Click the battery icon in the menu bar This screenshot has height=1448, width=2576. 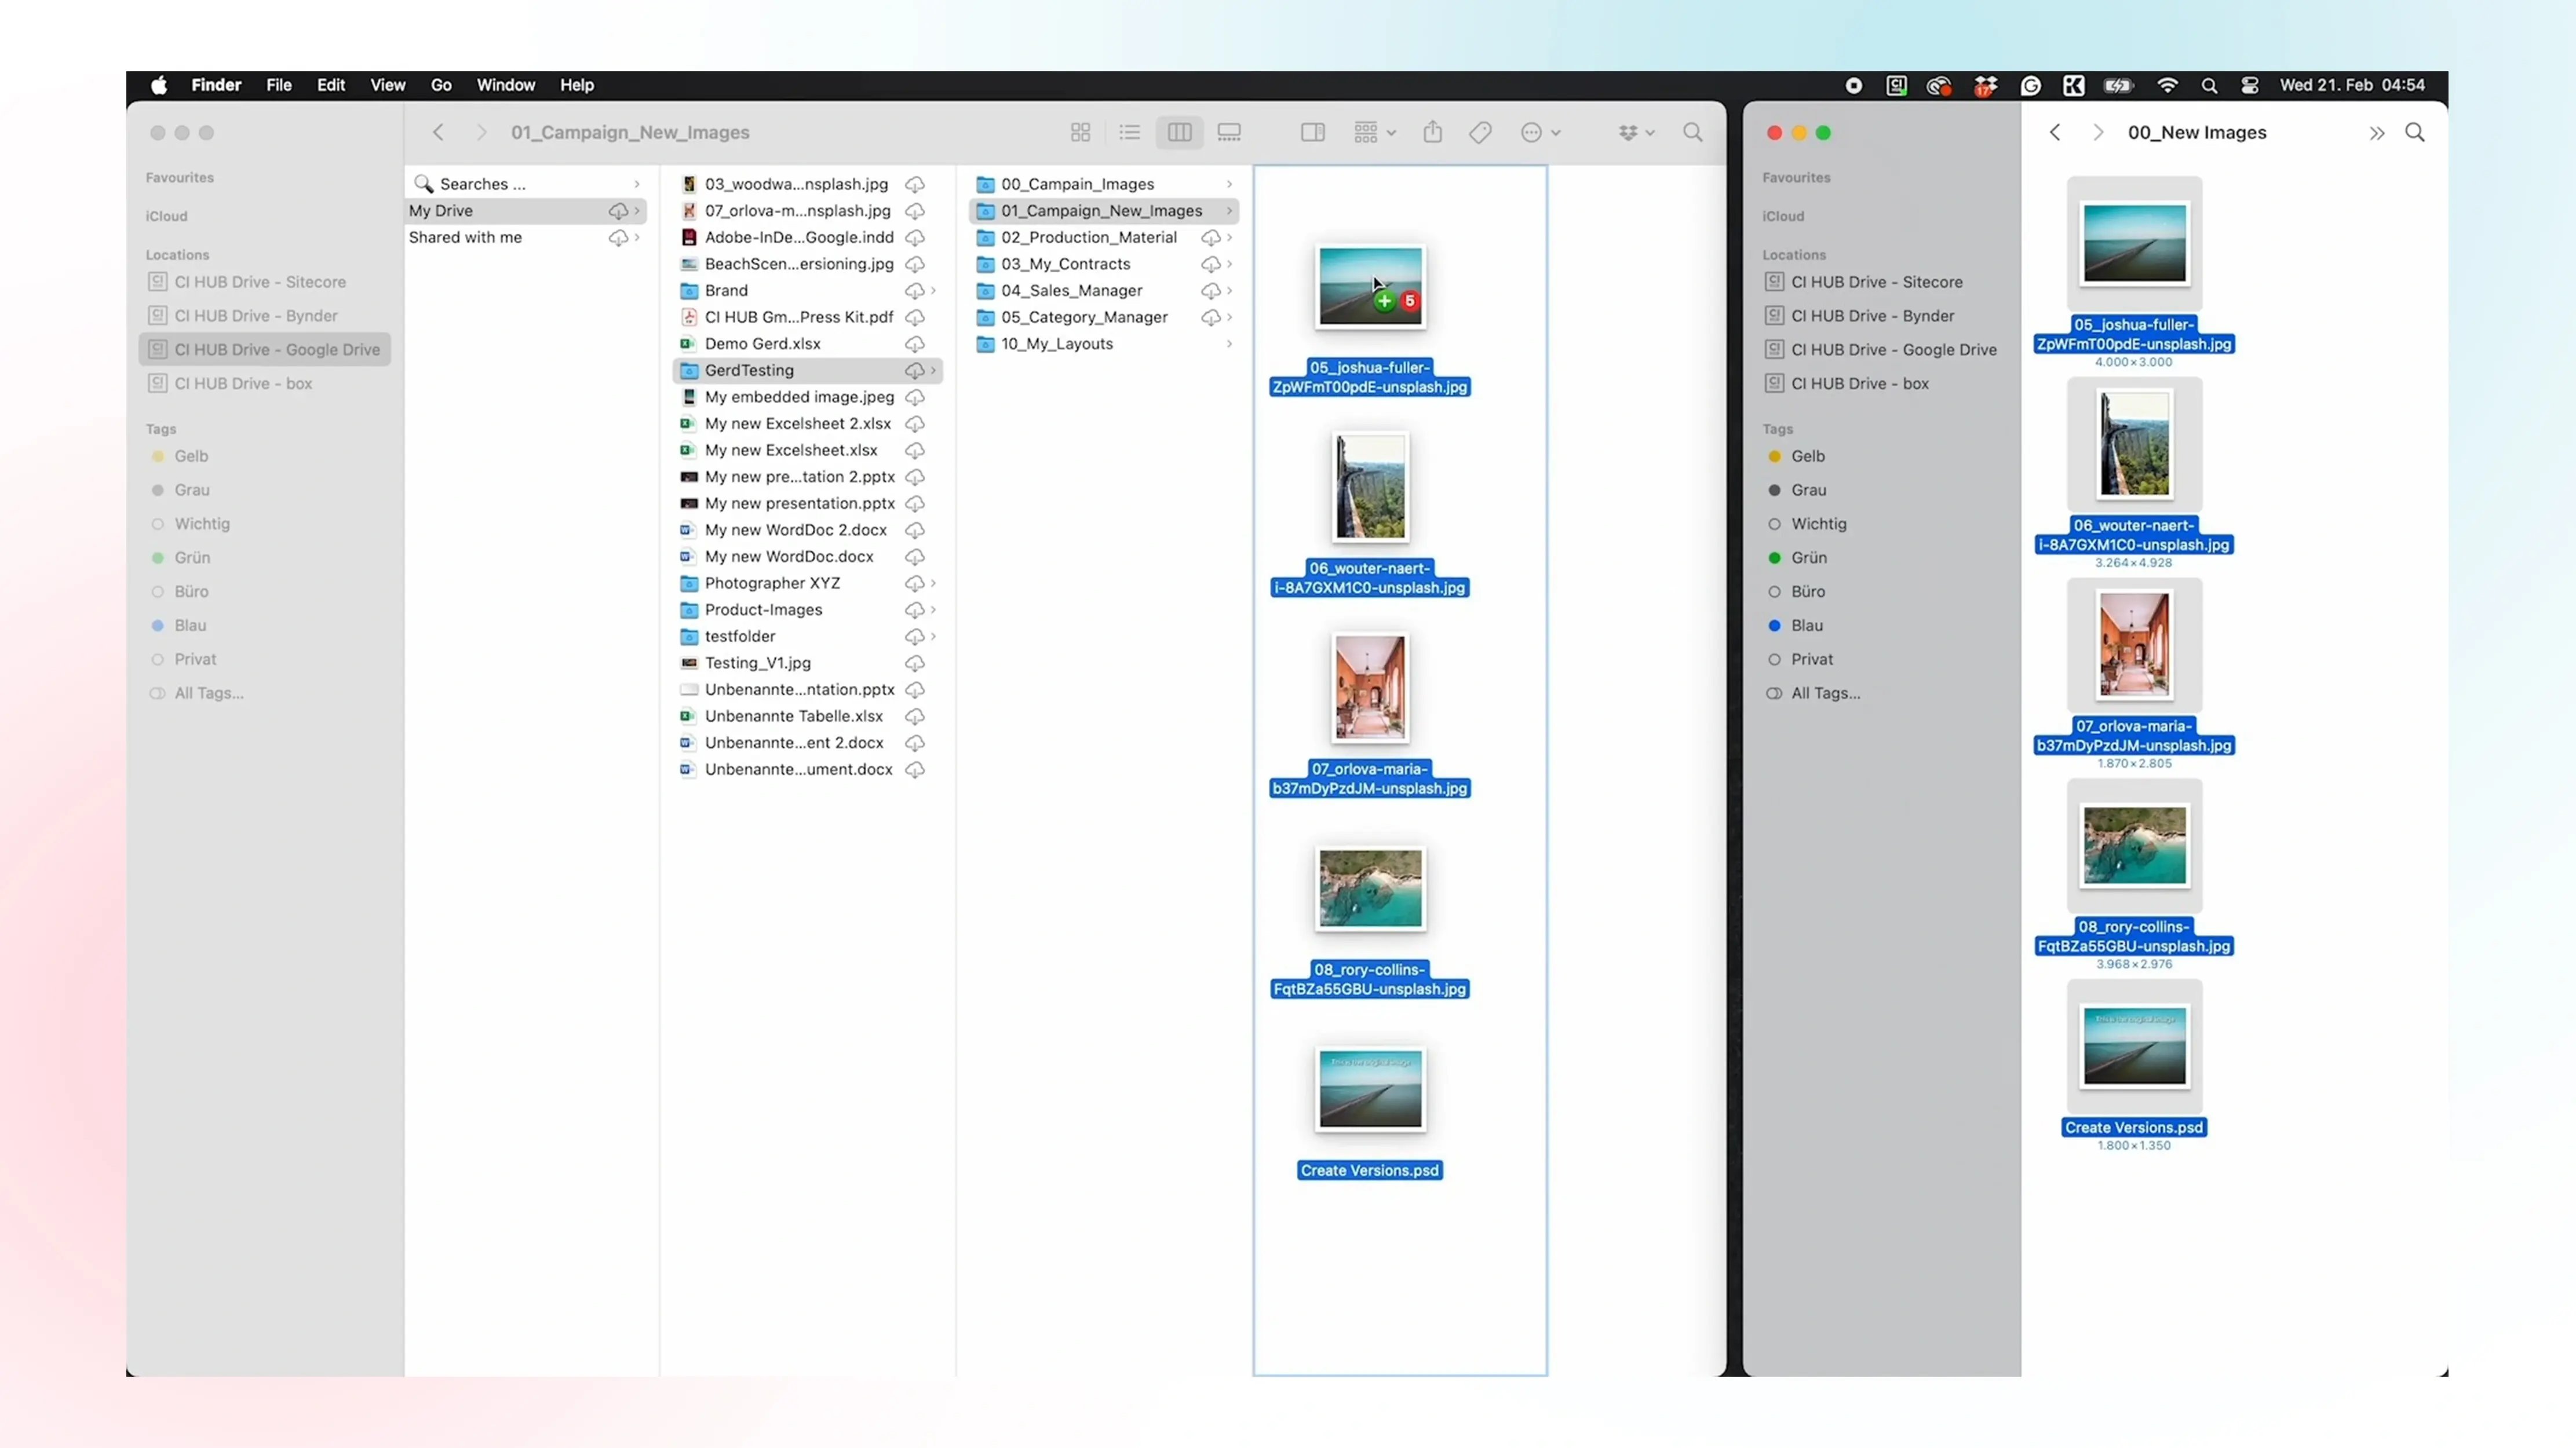pos(2118,86)
